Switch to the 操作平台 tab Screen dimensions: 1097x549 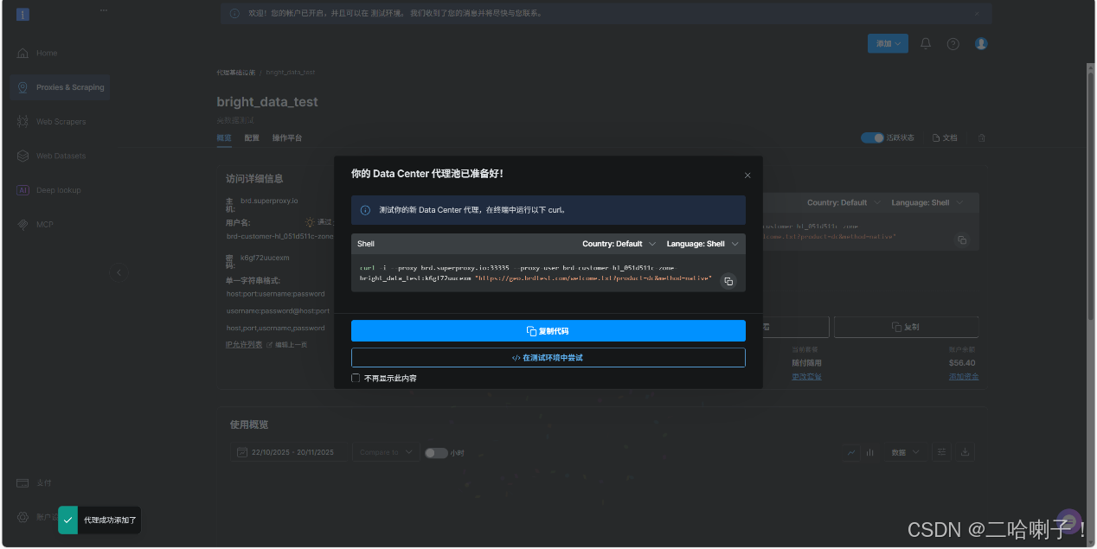[287, 137]
